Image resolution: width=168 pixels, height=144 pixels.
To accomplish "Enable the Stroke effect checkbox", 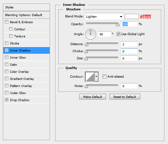I will [x=6, y=43].
